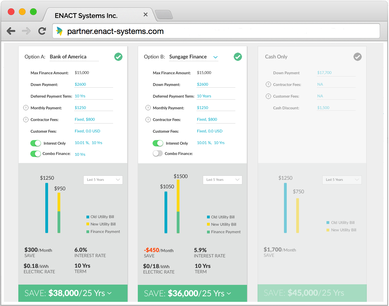Expand SAVE $36,000/25 Yrs bar
The height and width of the screenshot is (306, 389).
coord(192,293)
